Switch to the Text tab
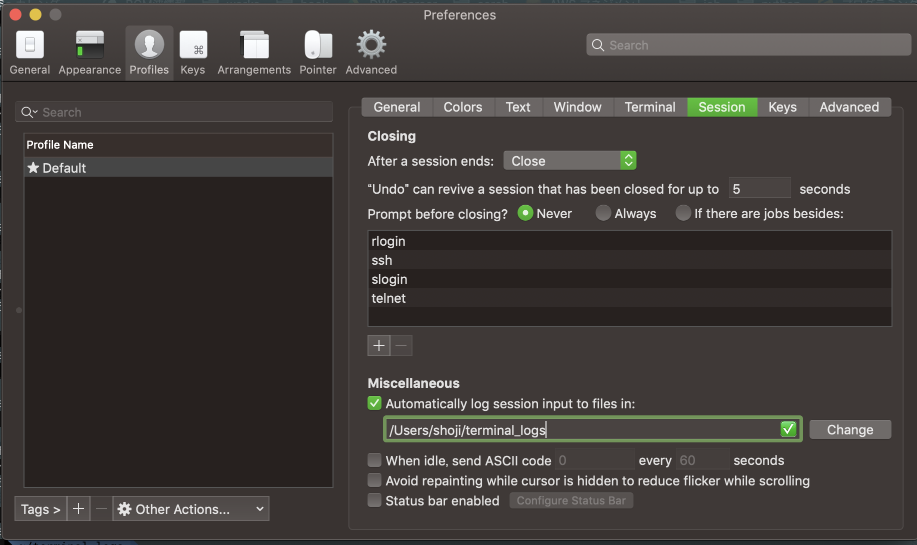917x545 pixels. (518, 107)
